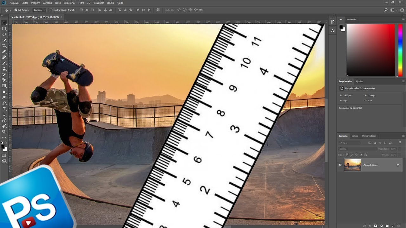Switch to the Ajustes tab
This screenshot has height=228, width=406.
[359, 81]
